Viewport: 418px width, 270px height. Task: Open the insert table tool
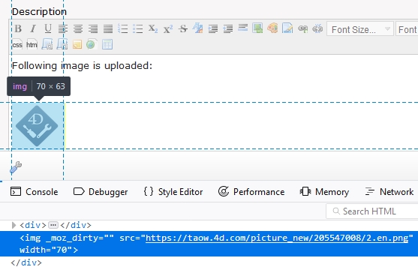point(107,44)
